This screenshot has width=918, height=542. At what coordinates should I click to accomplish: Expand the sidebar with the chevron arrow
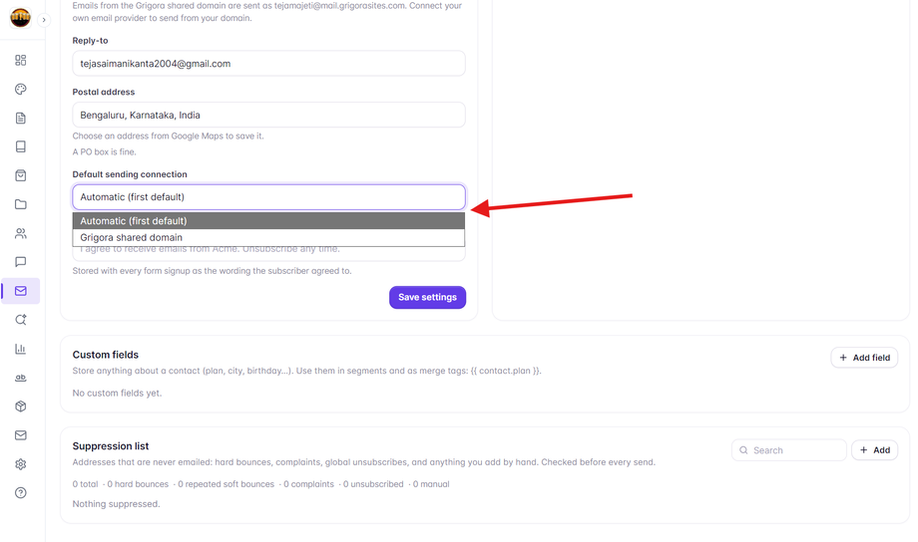[x=44, y=20]
